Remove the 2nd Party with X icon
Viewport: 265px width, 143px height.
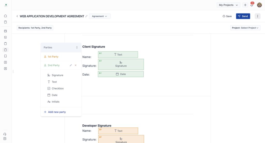[76, 65]
